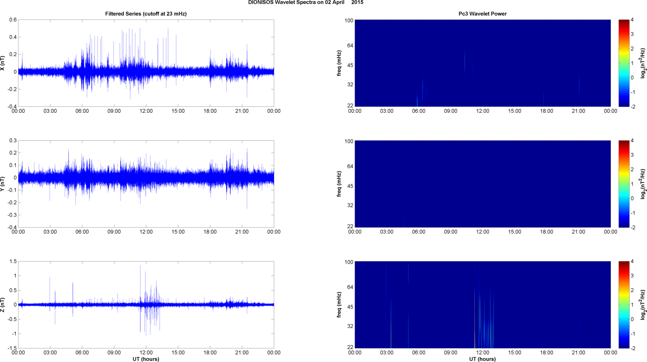Pick the colorbar beside the middle wavelet plot
This screenshot has width=647, height=362.
[624, 184]
